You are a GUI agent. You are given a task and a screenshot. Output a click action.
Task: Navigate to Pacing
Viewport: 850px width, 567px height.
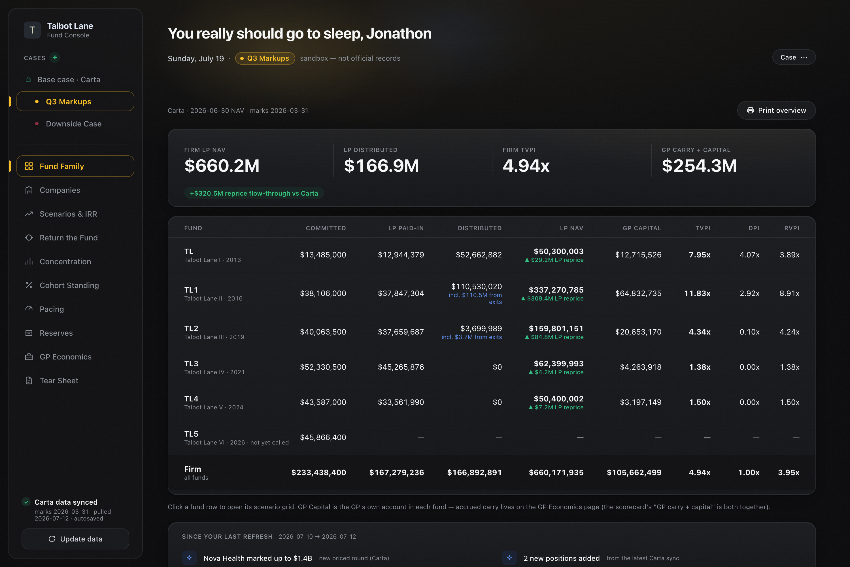(75, 309)
